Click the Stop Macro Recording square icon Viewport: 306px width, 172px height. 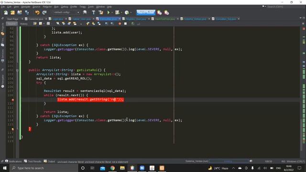click(125, 23)
